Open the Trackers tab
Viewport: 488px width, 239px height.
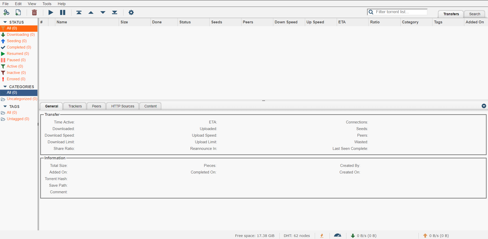point(75,106)
